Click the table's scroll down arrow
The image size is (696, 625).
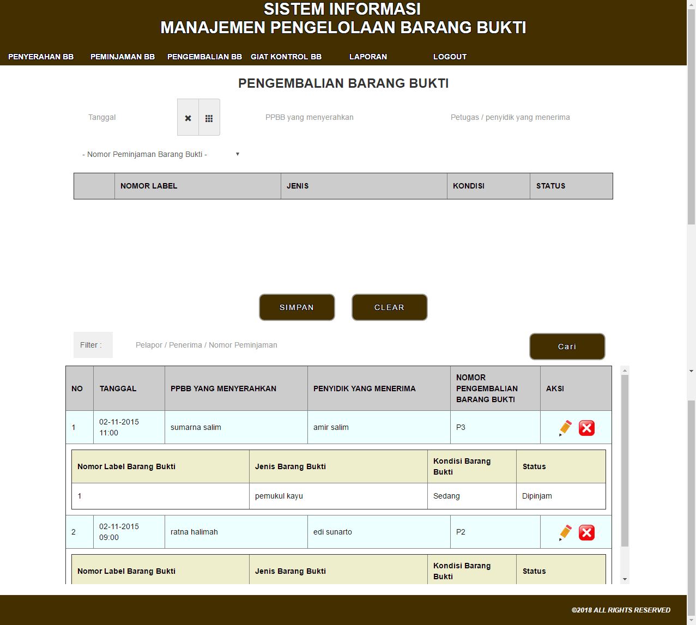625,579
